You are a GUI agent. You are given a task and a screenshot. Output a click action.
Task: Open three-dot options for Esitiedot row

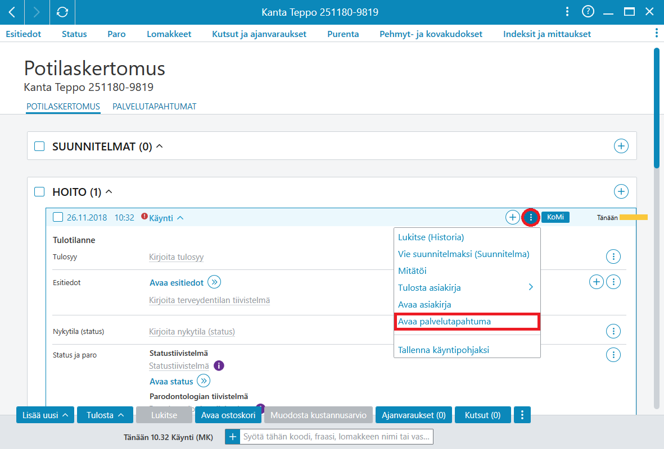[x=613, y=282]
